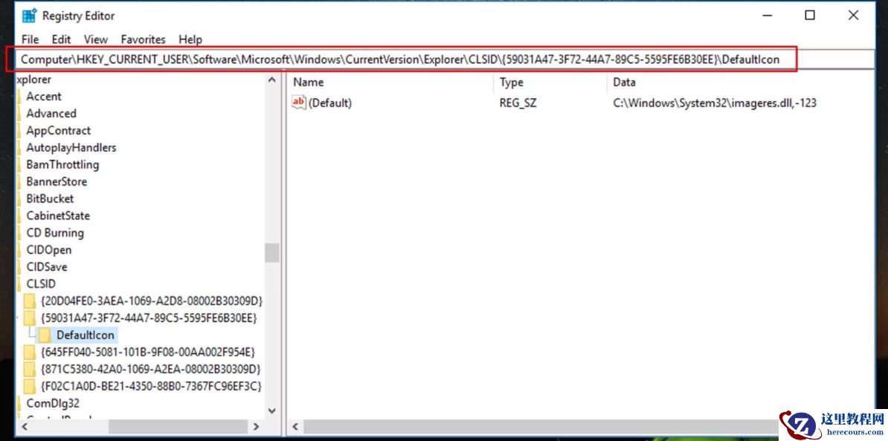The image size is (888, 441).
Task: Click the CD Burning folder icon
Action: (19, 233)
